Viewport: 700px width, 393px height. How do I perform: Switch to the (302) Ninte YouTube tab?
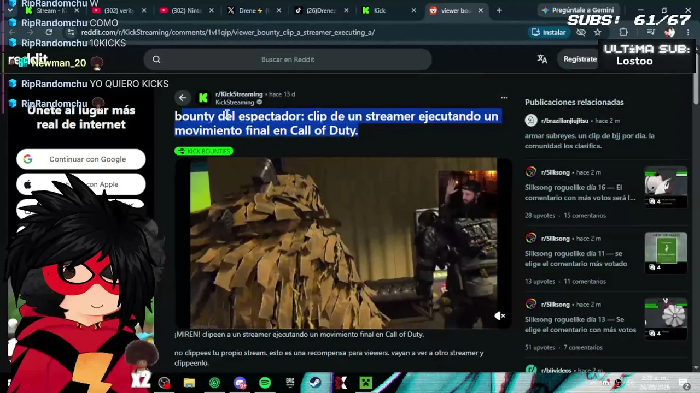coord(186,10)
